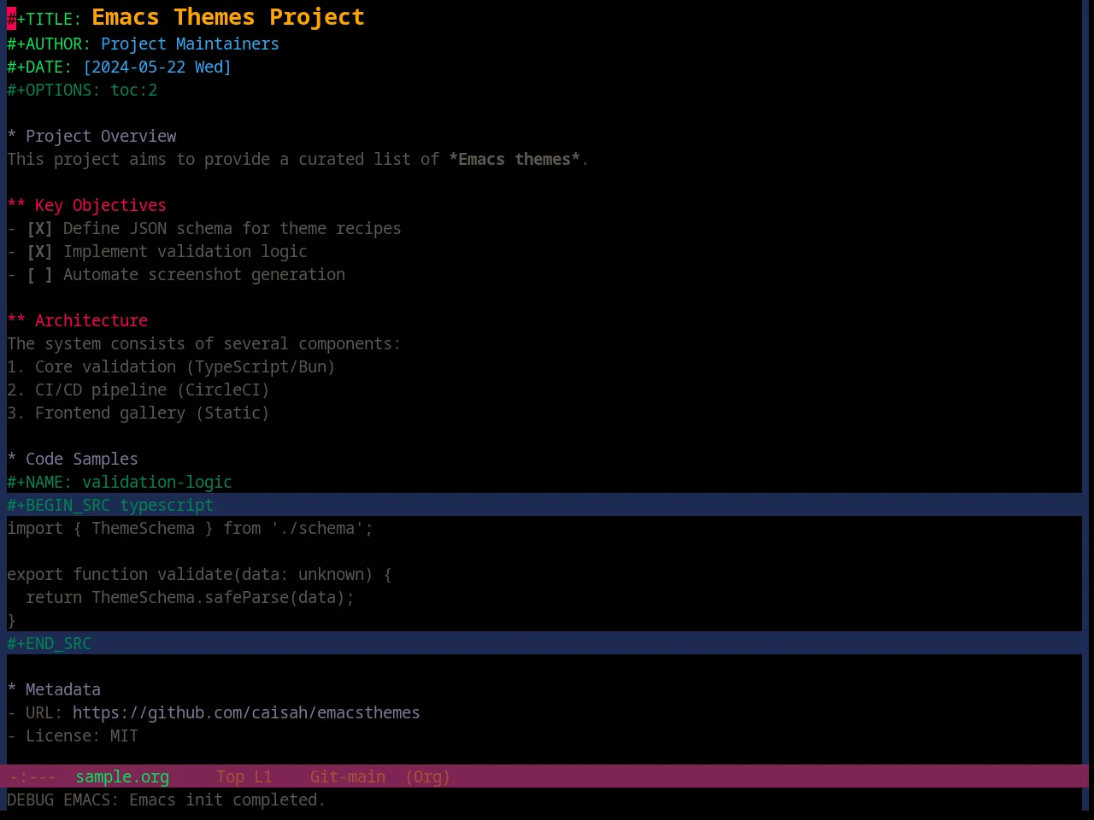Click the #+TITLE: keyword

point(44,19)
